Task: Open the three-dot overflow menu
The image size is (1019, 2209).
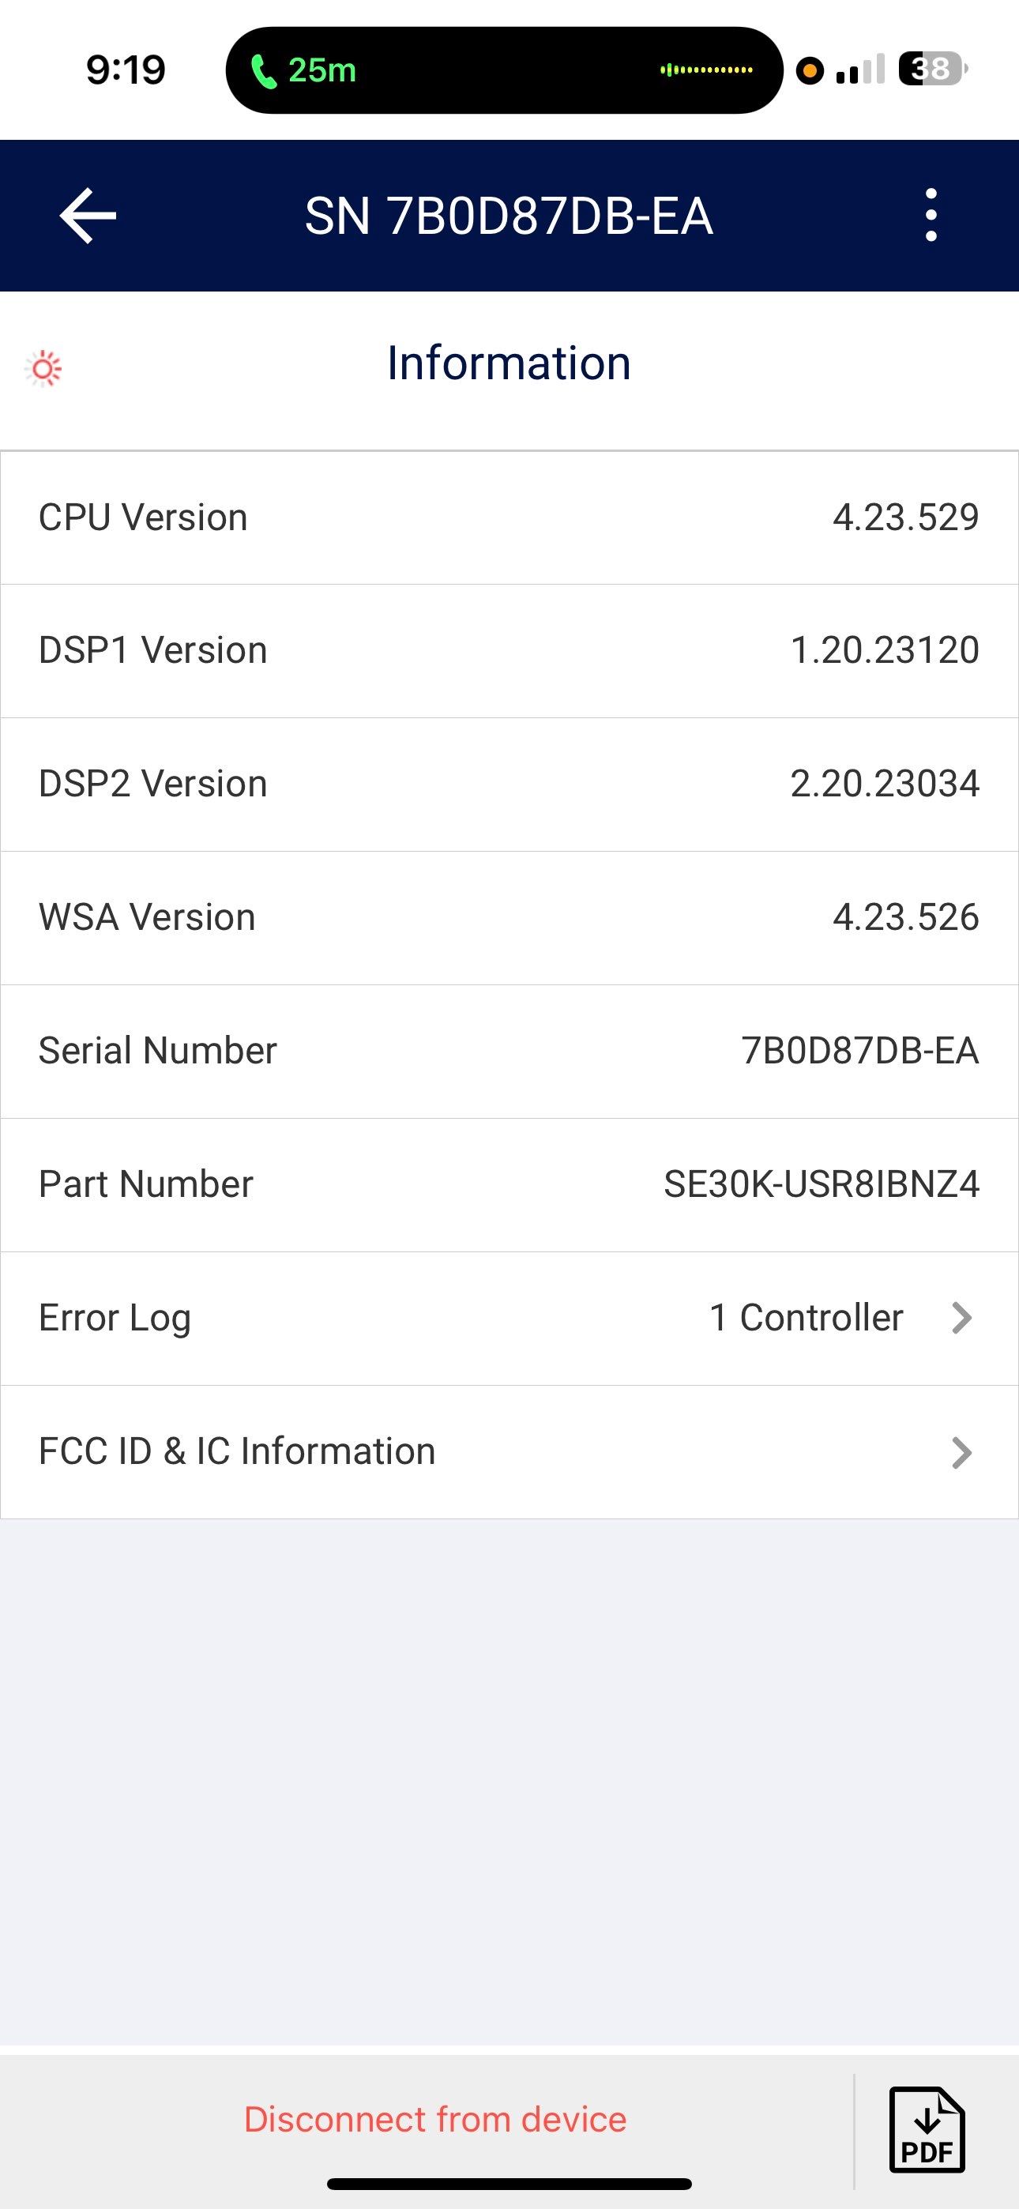Action: click(x=931, y=215)
